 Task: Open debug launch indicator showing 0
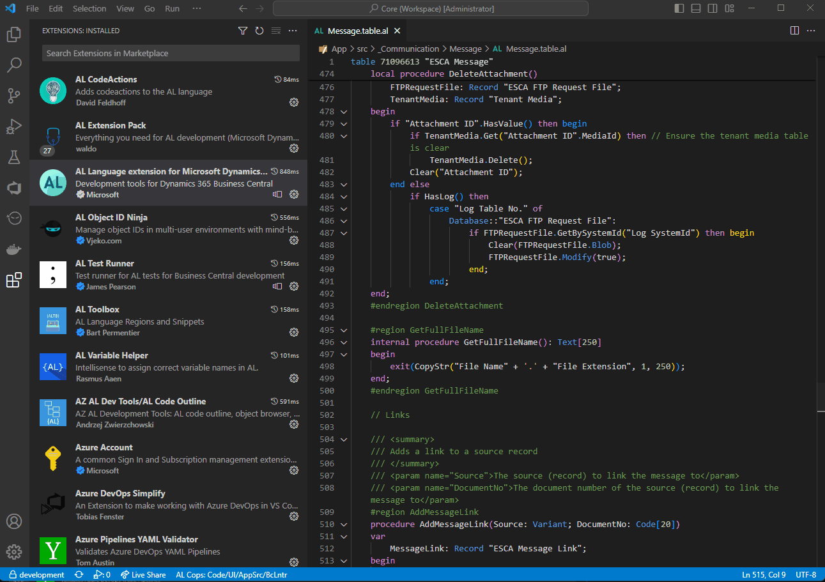[102, 575]
